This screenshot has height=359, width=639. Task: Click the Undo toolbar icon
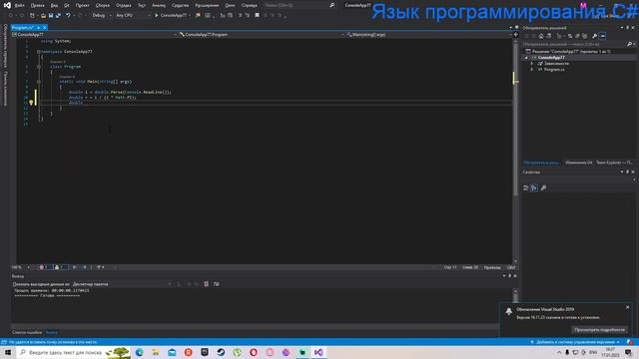tap(68, 16)
